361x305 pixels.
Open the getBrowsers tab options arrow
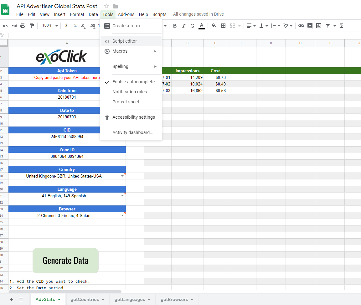coord(192,299)
